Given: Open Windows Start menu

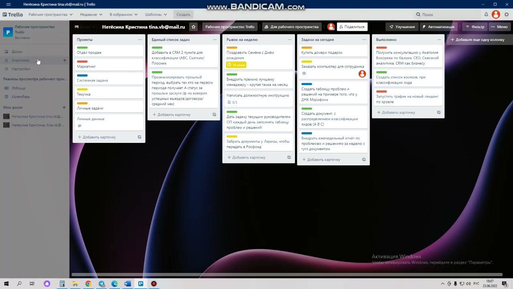Looking at the screenshot, I should [6, 283].
